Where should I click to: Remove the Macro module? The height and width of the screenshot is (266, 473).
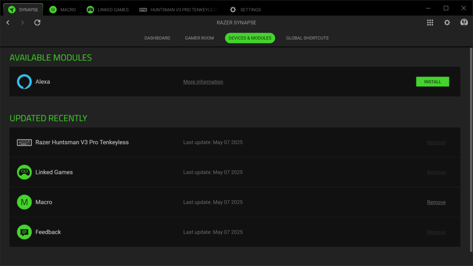coord(436,202)
